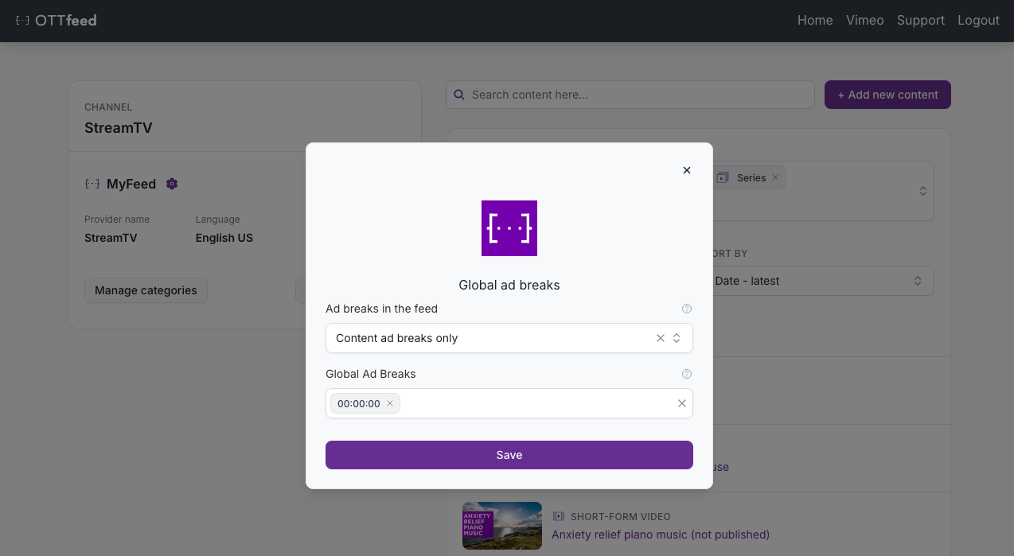Open the content type filter dropdown arrows

click(x=923, y=191)
